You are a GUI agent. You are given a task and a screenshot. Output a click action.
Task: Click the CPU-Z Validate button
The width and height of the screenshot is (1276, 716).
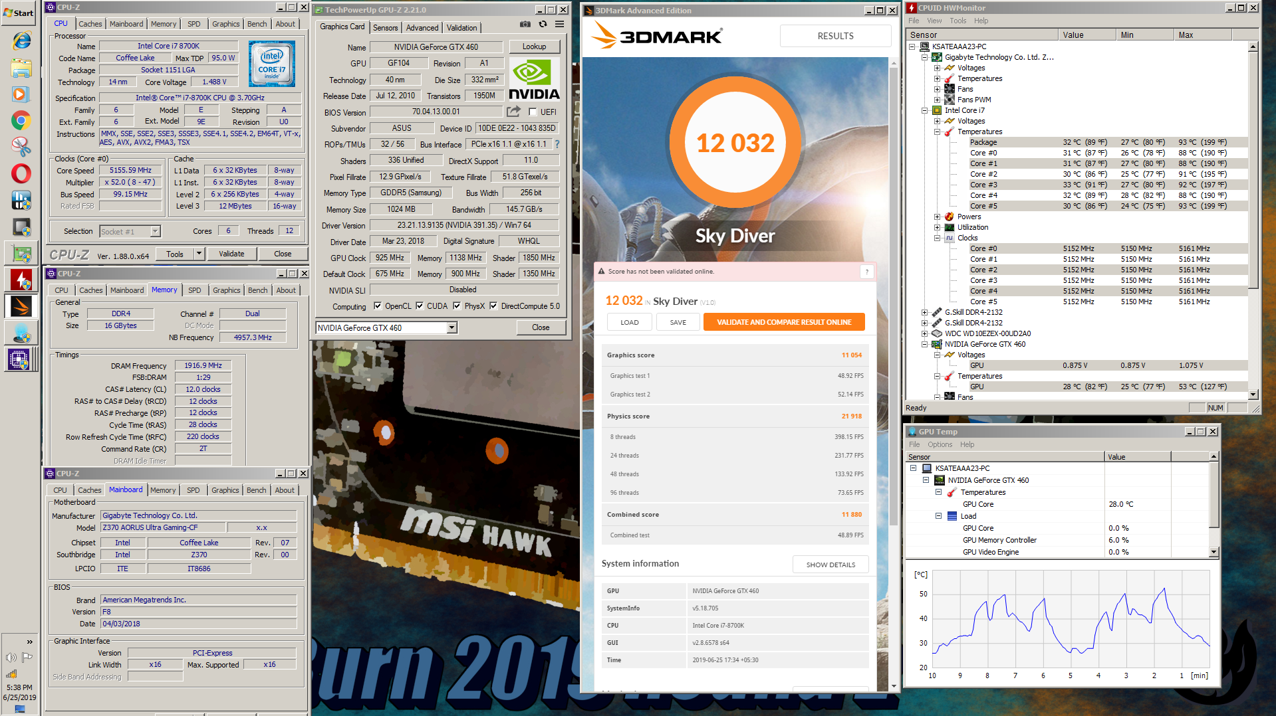(231, 254)
